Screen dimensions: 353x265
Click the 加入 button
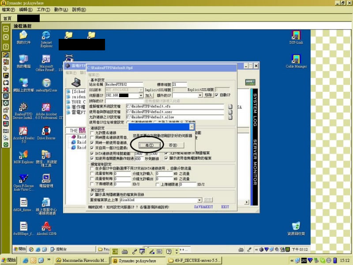click(x=149, y=95)
